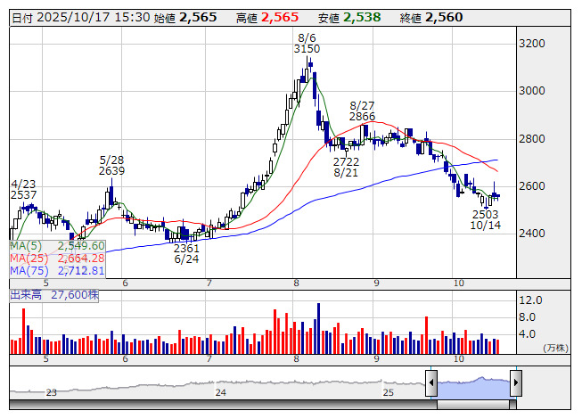Click year 23 in the overview timeline
This screenshot has width=582, height=419.
51,392
